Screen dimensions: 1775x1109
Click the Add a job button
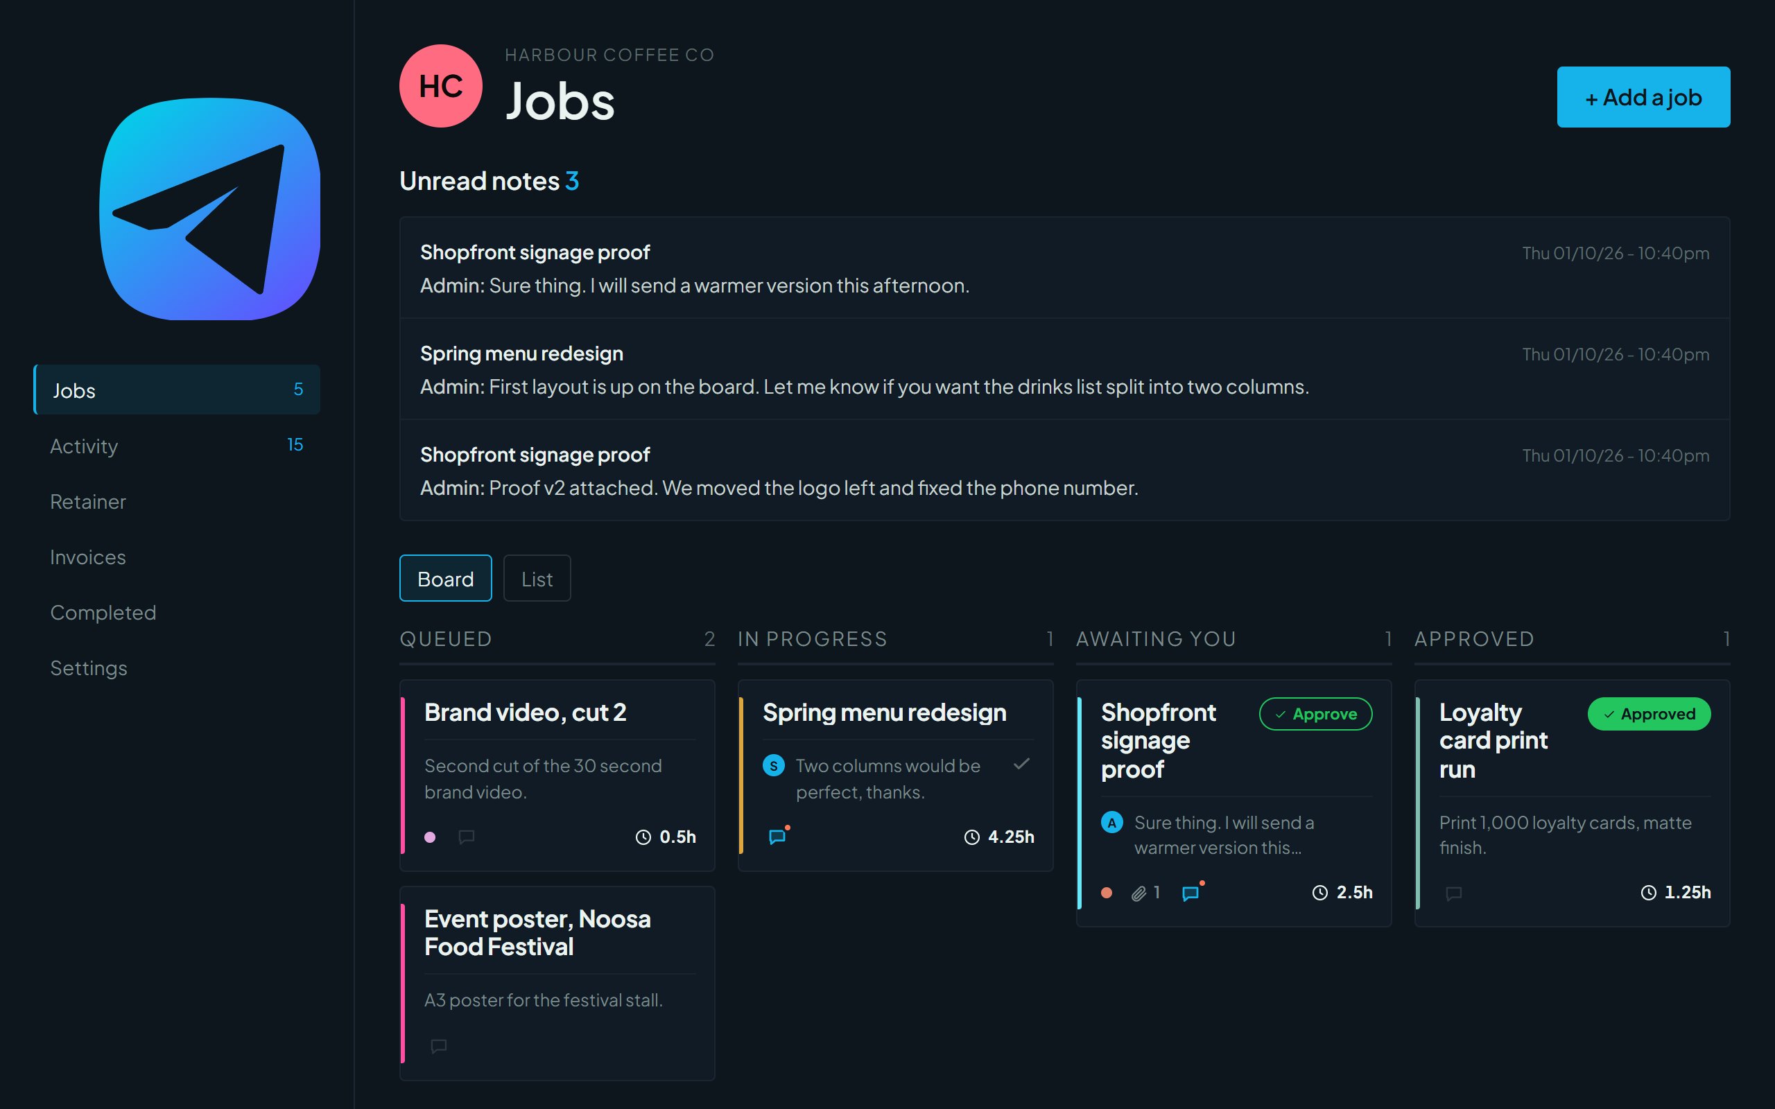pyautogui.click(x=1643, y=97)
